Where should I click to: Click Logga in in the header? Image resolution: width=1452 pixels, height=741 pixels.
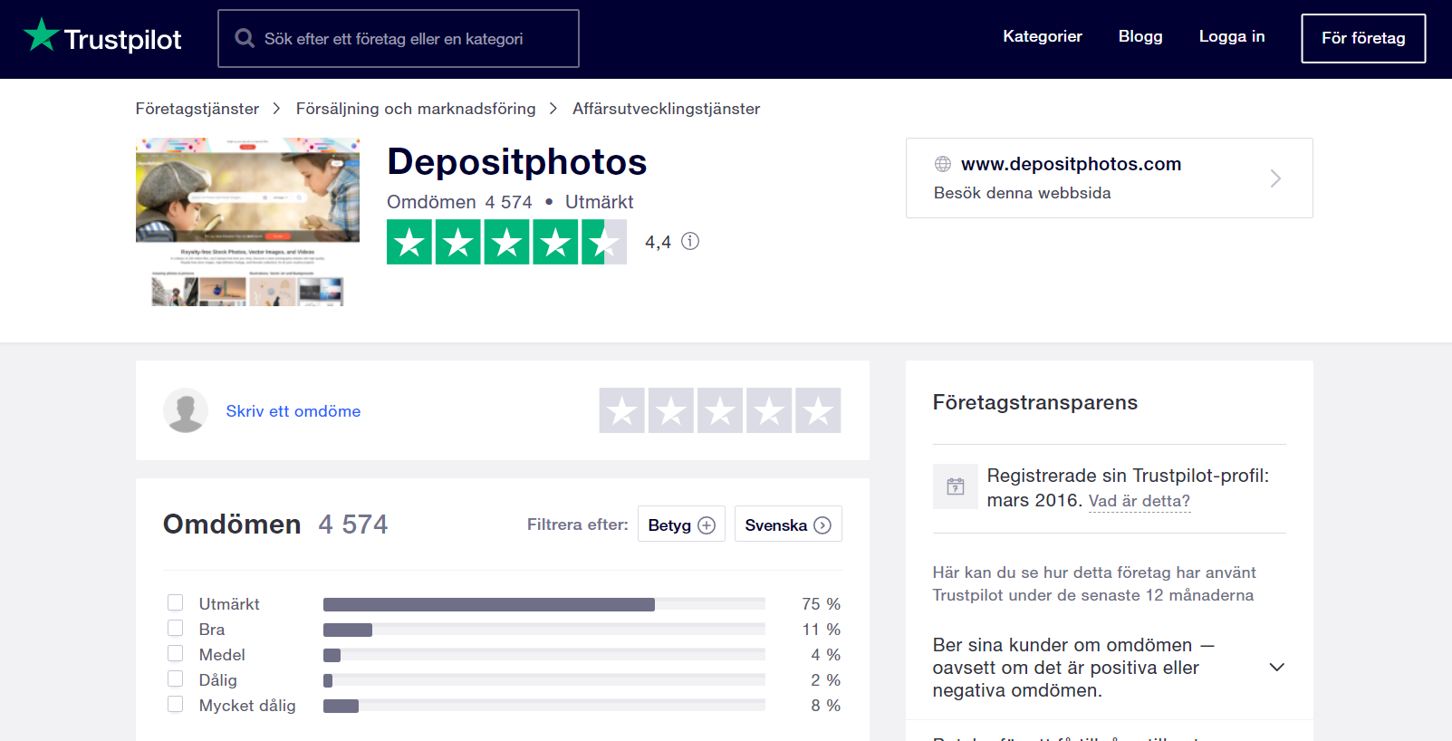1232,36
